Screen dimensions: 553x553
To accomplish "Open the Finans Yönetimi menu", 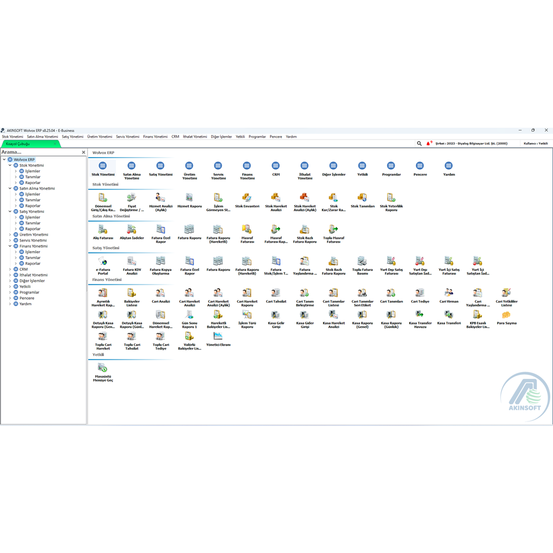I will point(155,137).
